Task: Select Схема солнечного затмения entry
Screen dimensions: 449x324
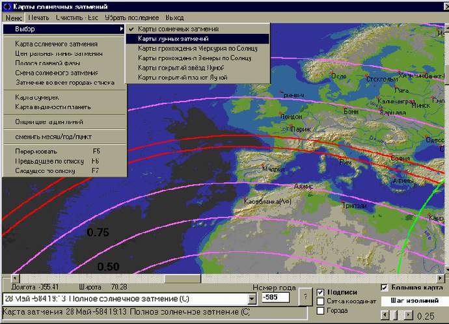Action: (64, 73)
